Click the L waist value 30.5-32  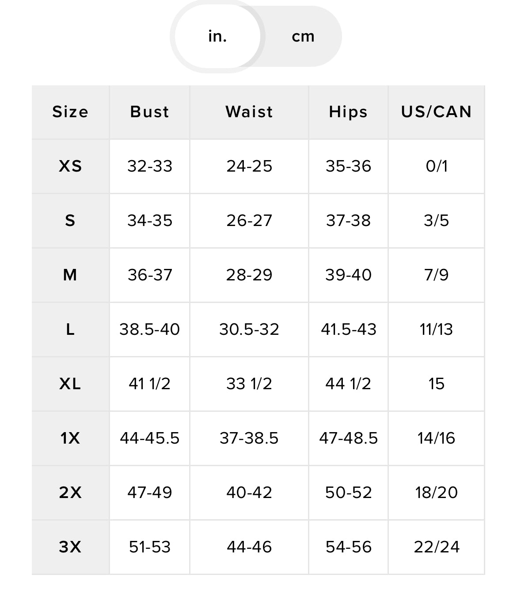(x=249, y=330)
